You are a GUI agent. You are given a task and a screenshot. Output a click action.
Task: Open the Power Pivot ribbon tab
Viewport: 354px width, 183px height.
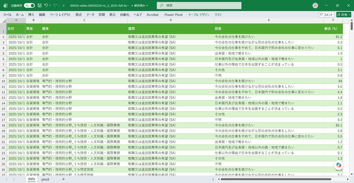(x=174, y=15)
